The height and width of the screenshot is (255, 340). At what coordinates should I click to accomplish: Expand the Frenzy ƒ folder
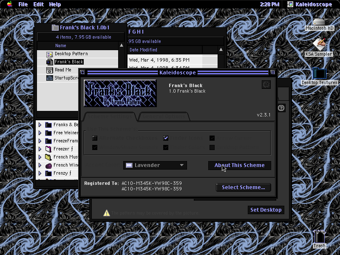tap(40, 173)
